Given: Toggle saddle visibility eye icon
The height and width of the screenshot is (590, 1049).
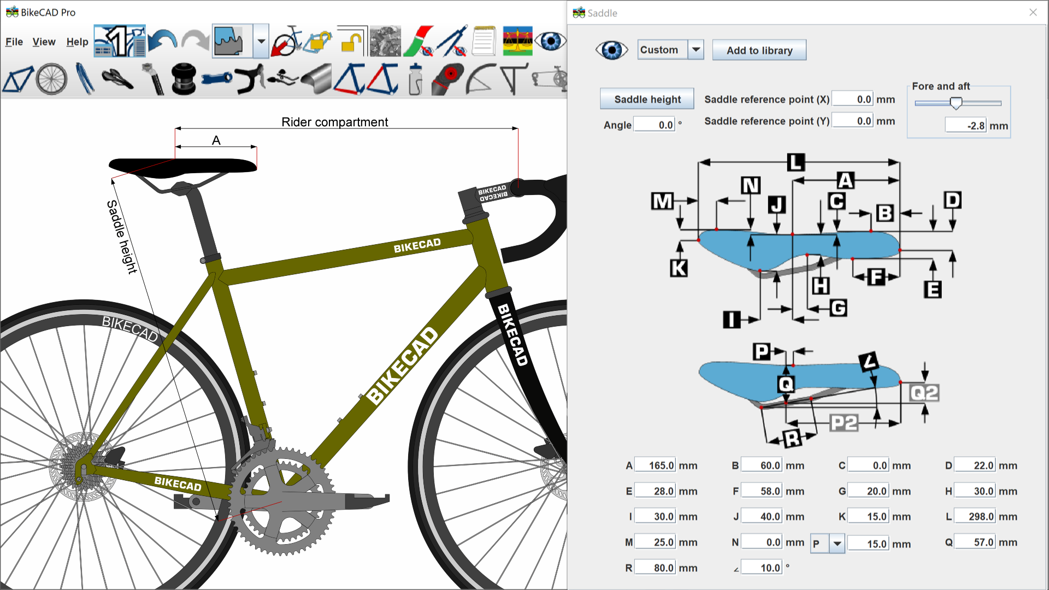Looking at the screenshot, I should point(612,50).
